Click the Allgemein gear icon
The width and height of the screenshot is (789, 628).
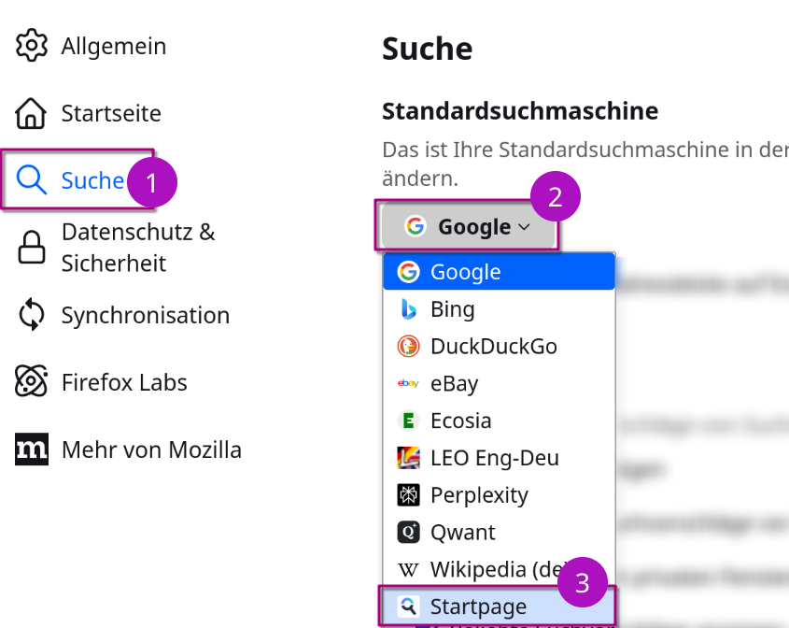[31, 44]
